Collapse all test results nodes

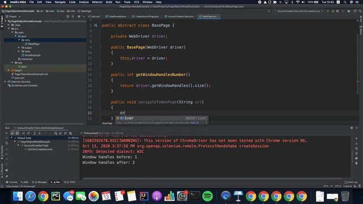pyautogui.click(x=40, y=133)
